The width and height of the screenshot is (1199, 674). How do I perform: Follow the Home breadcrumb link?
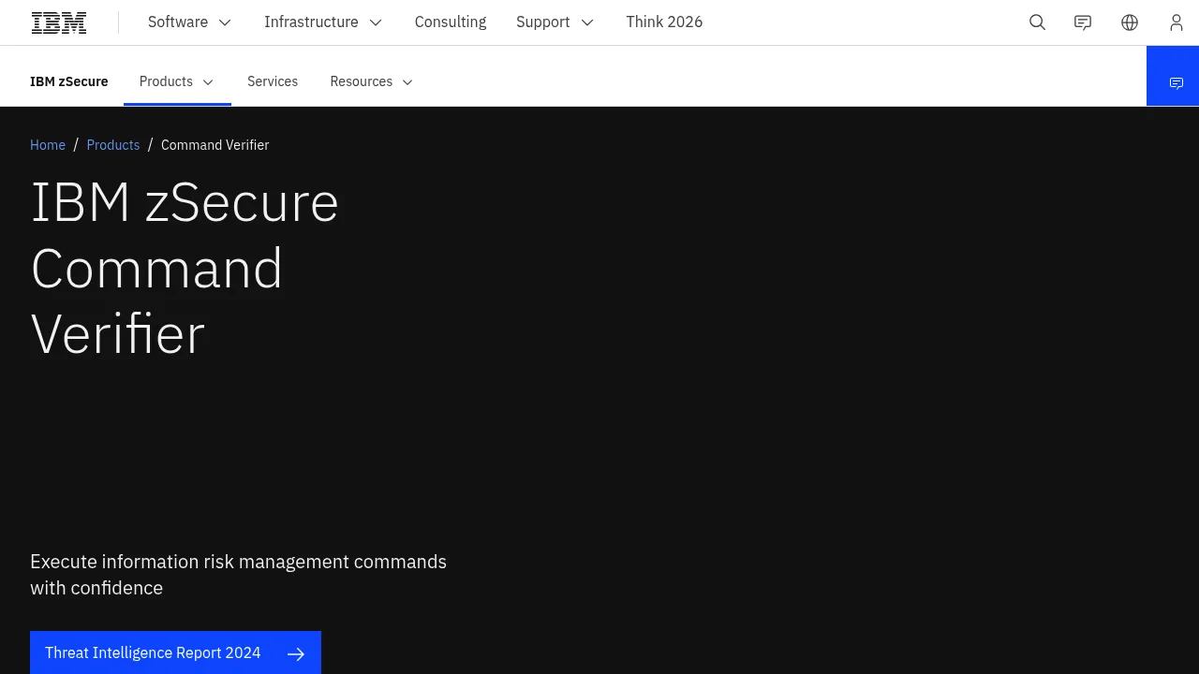pyautogui.click(x=48, y=145)
